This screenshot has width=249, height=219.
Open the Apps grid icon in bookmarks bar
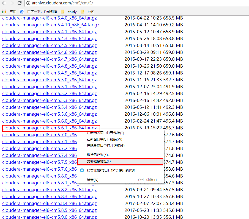pos(4,12)
